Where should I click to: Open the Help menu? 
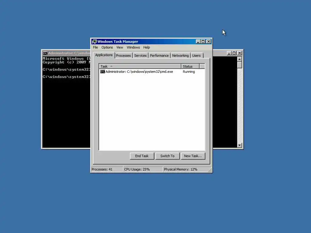(x=147, y=47)
